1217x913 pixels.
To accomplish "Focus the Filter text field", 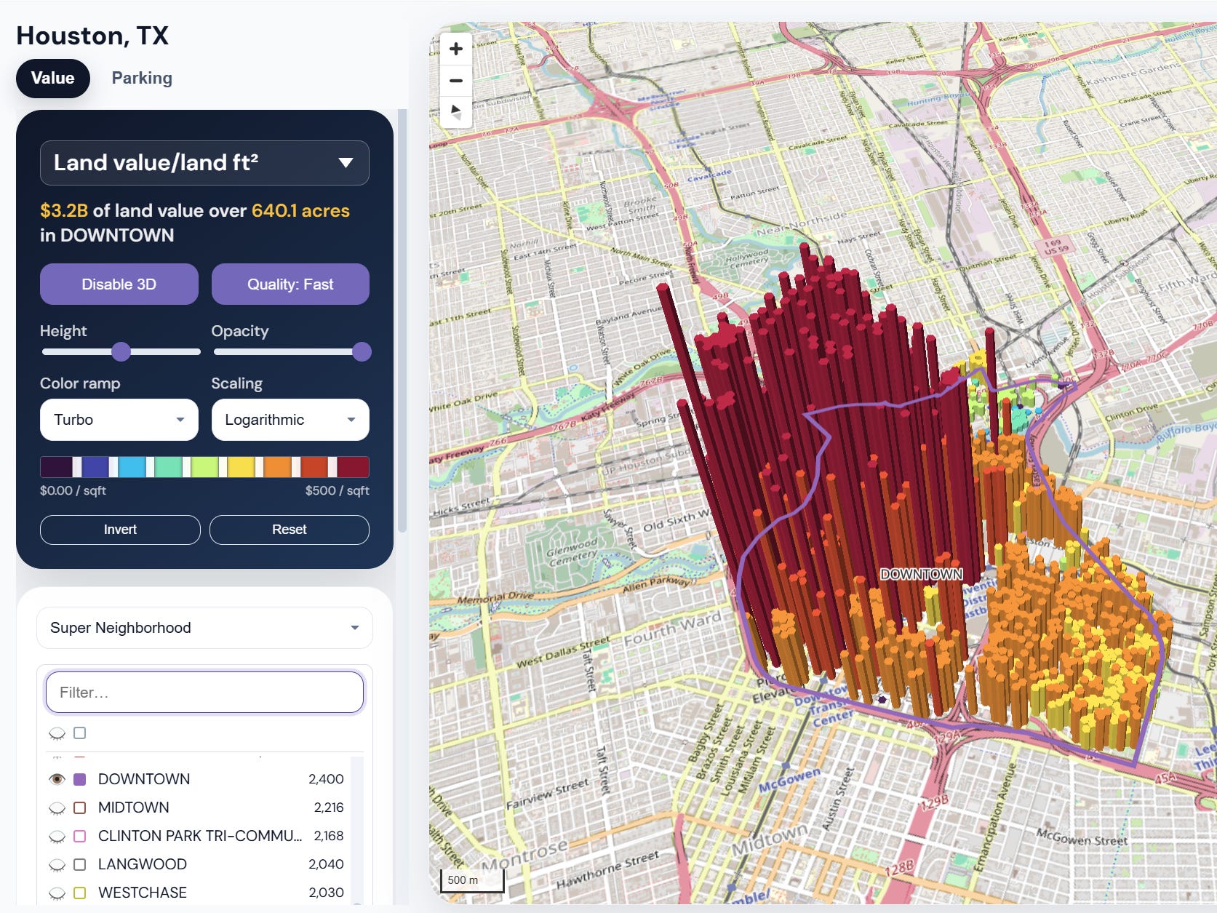I will [x=204, y=693].
